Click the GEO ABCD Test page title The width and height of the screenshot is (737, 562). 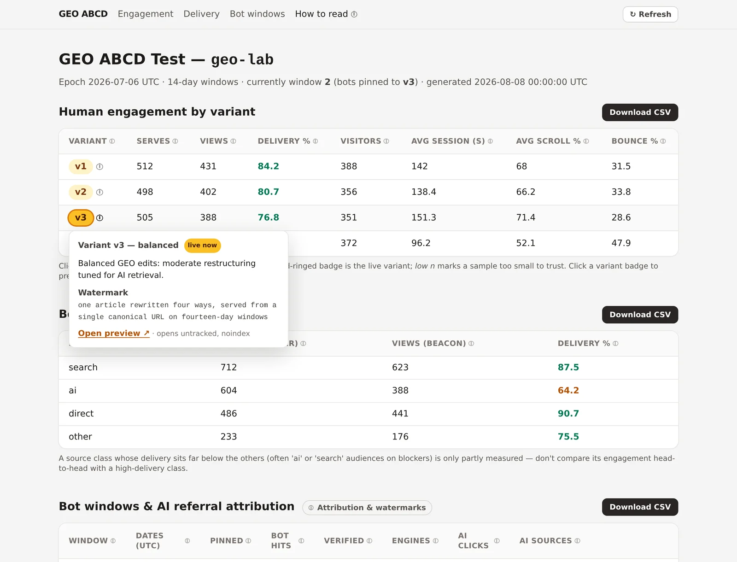[166, 59]
